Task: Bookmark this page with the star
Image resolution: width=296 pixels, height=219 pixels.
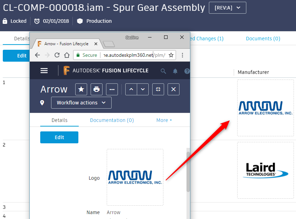Action: tap(171, 55)
